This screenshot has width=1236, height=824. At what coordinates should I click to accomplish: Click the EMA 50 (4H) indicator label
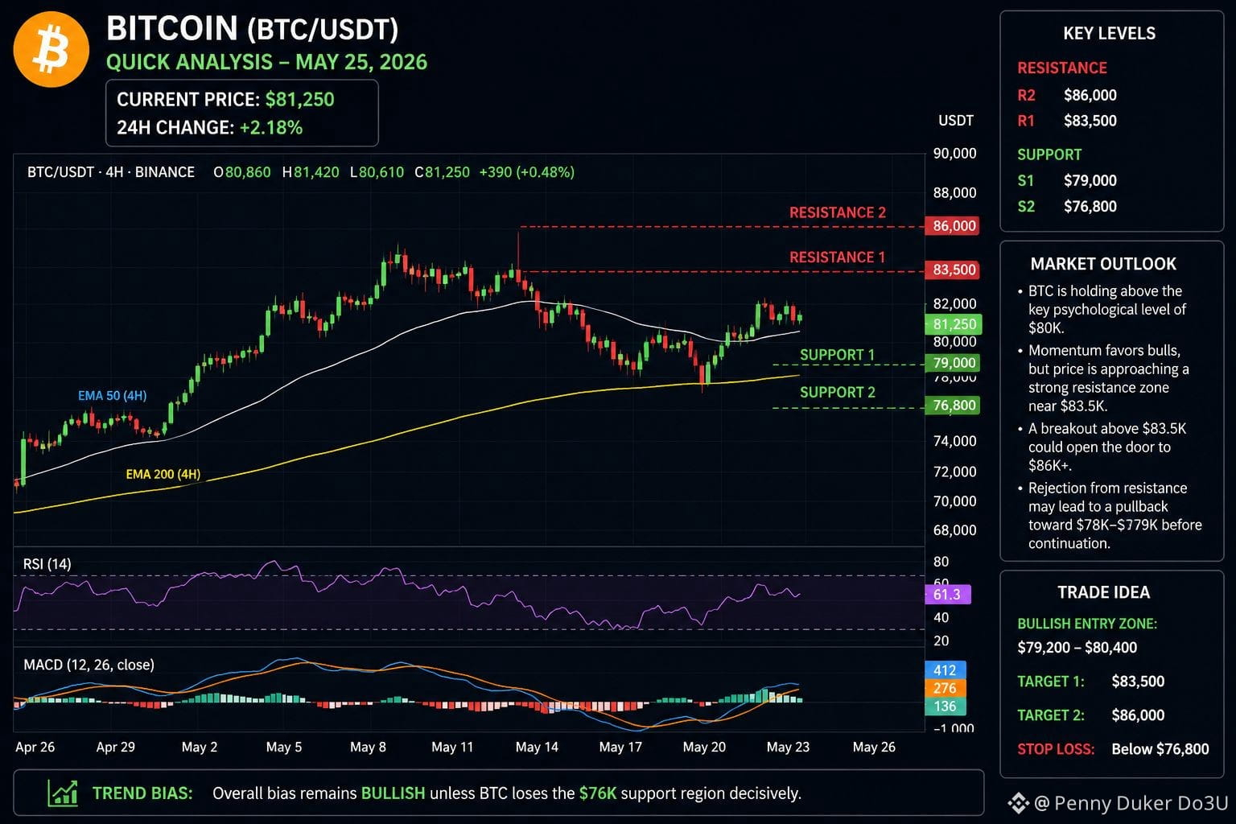tap(113, 395)
